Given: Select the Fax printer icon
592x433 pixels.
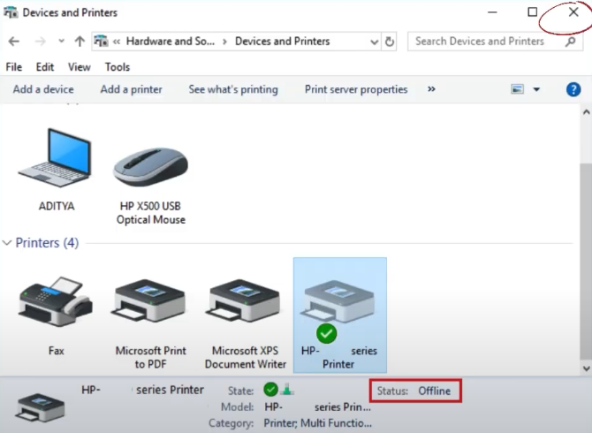Looking at the screenshot, I should tap(56, 302).
